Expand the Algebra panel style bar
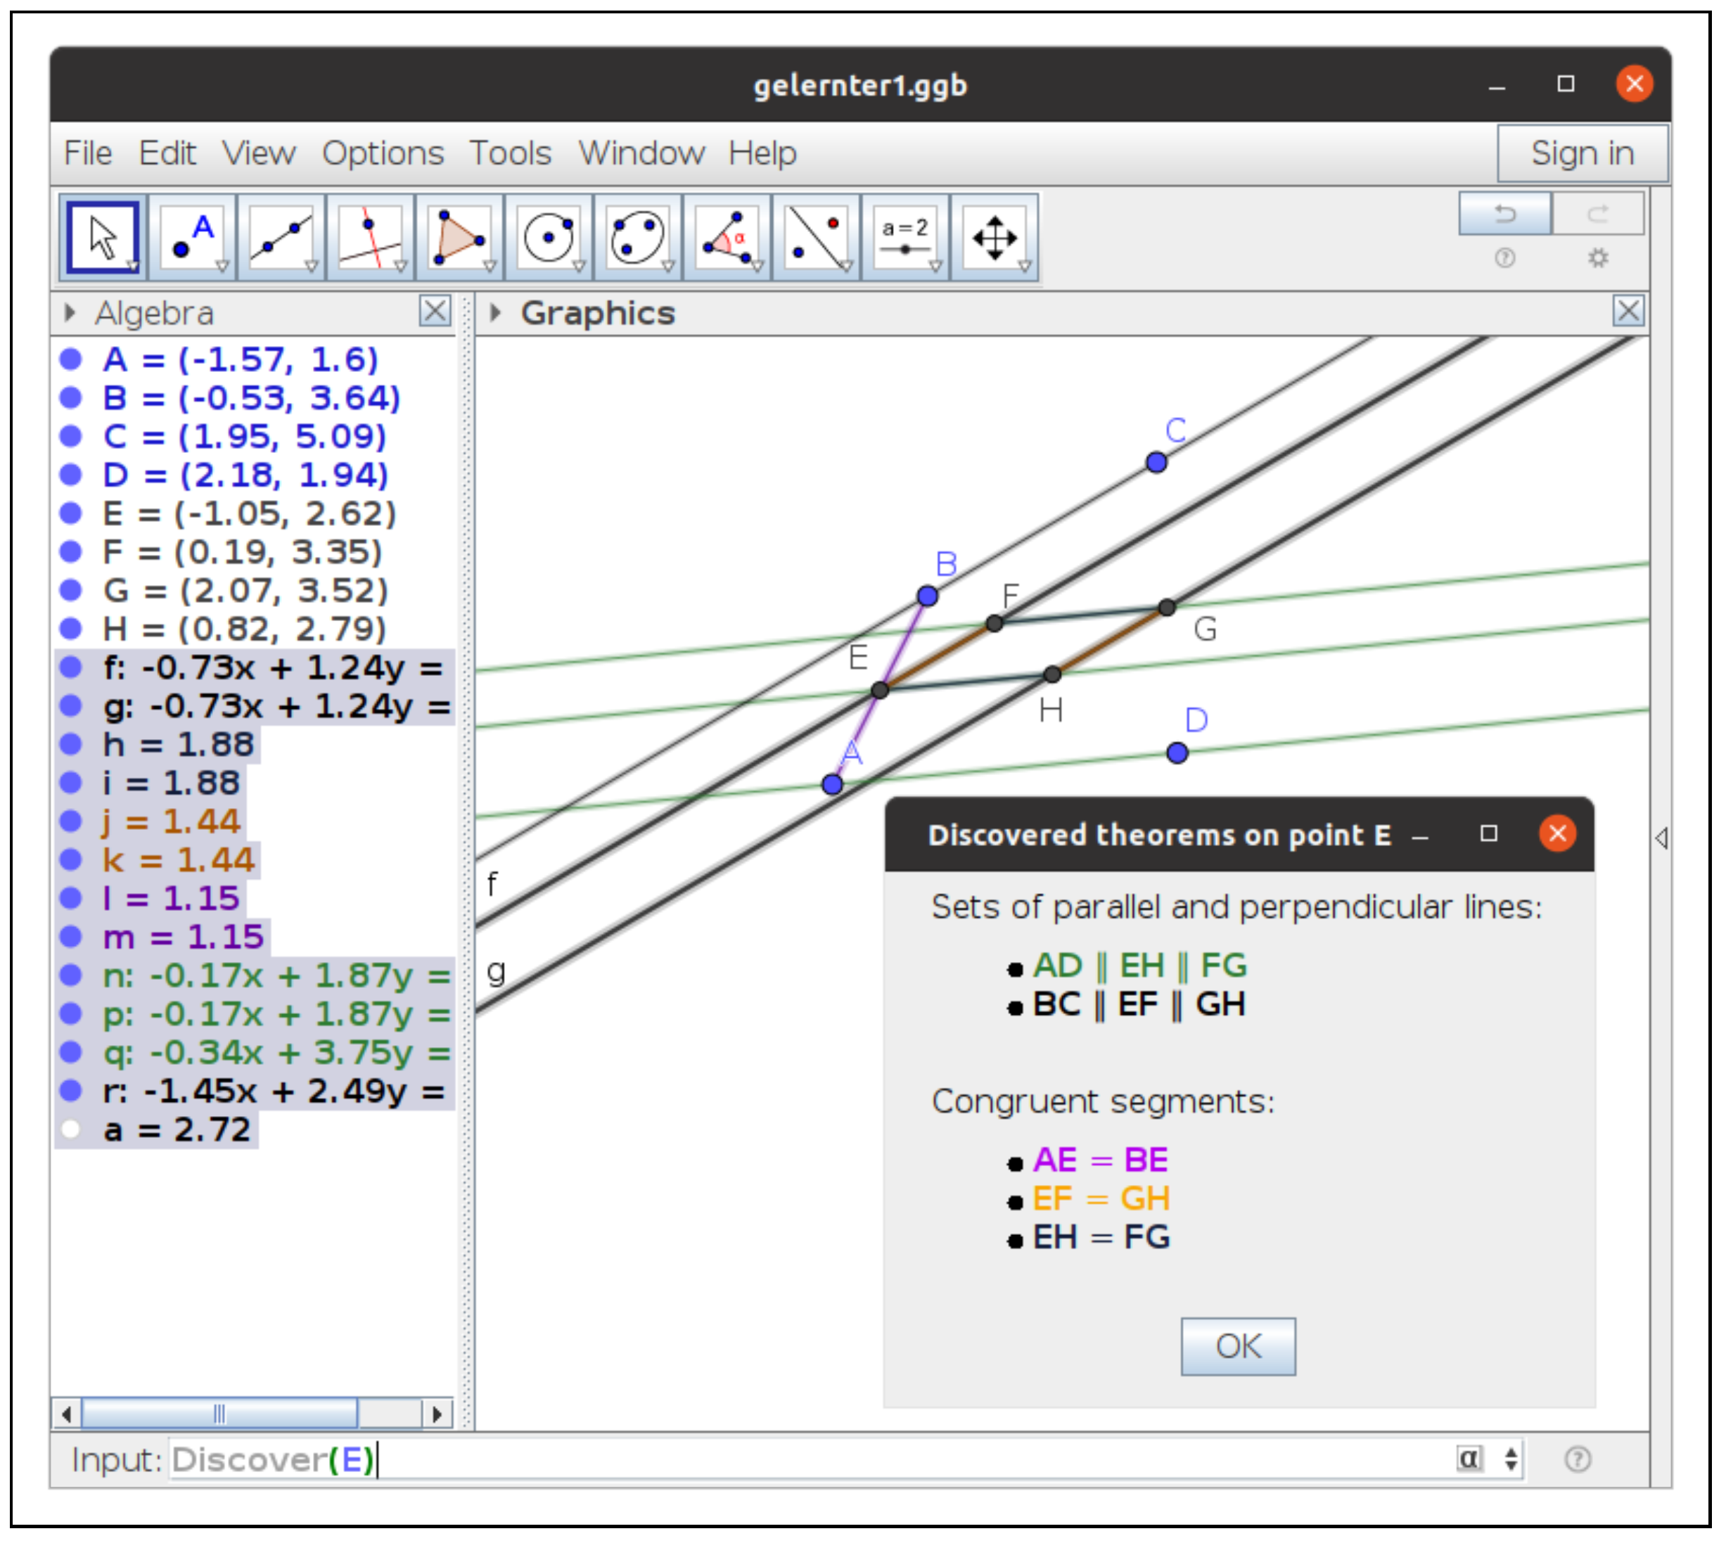Screen dimensions: 1726x1543 pyautogui.click(x=70, y=313)
